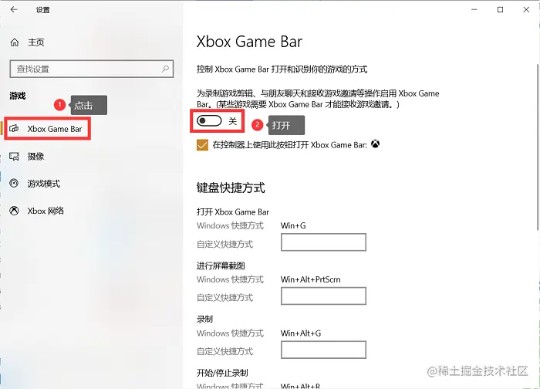The image size is (540, 389).
Task: Select the Xbox Game Bar sidebar icon
Action: tap(14, 129)
